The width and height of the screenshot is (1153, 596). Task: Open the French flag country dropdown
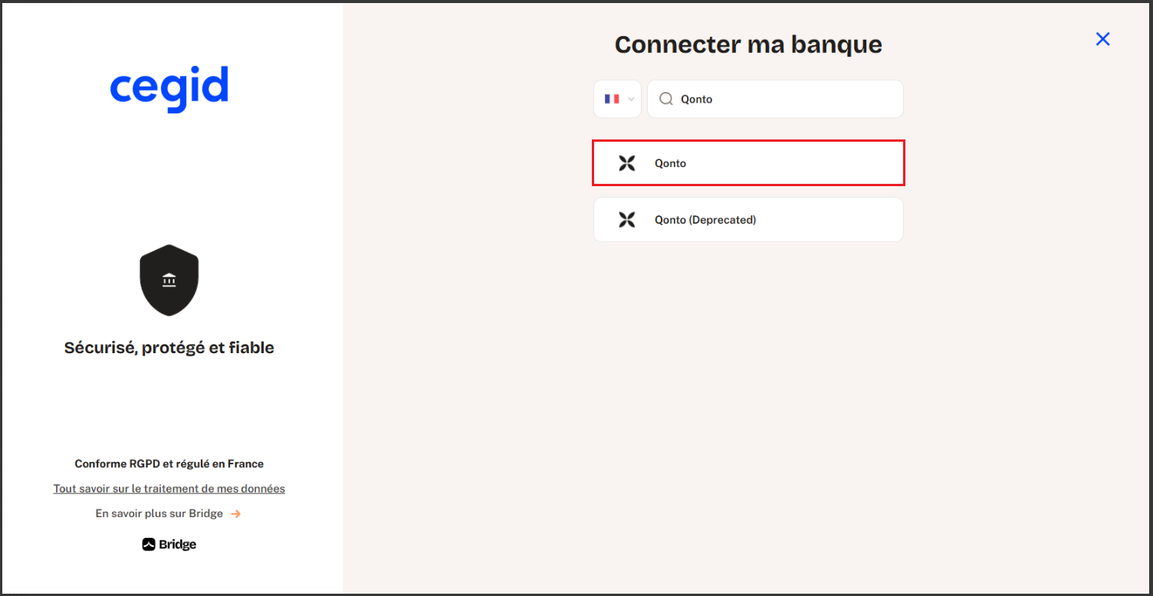pyautogui.click(x=617, y=99)
